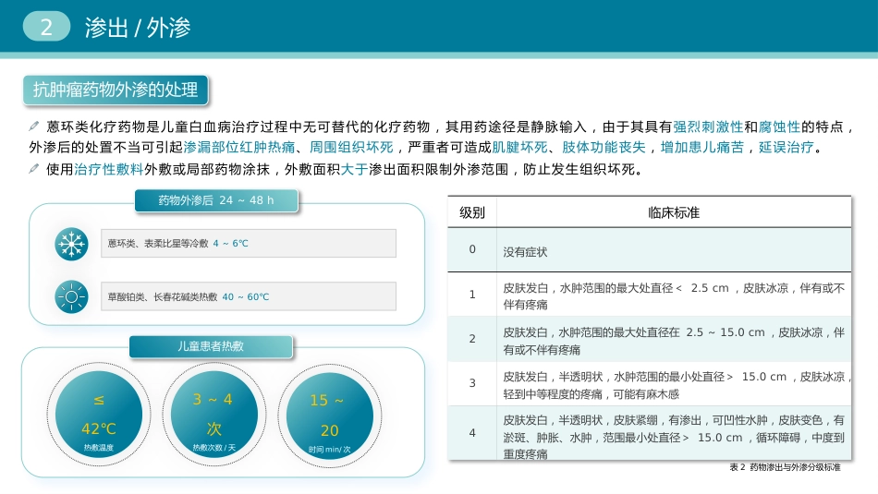Click table cell for level 0

coord(472,249)
